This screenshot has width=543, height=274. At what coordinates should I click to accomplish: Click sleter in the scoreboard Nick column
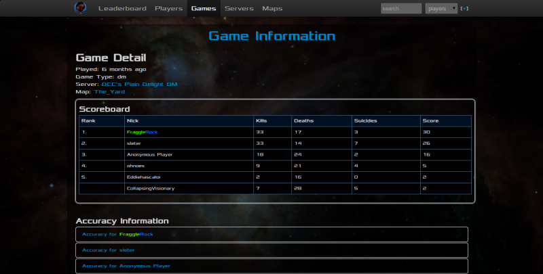pyautogui.click(x=134, y=143)
